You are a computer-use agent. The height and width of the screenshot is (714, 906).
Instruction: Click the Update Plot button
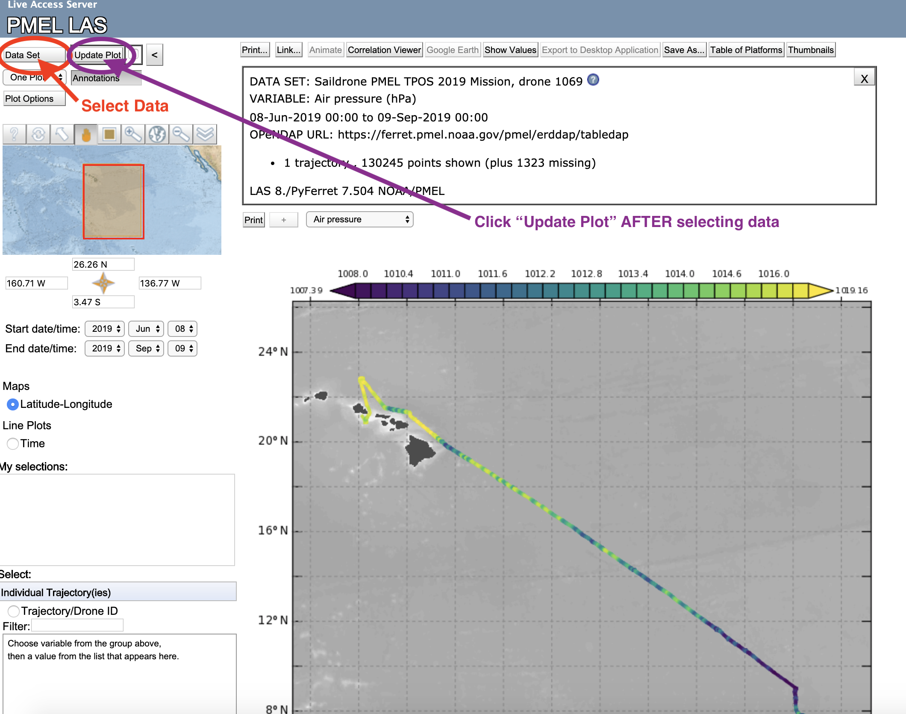coord(97,55)
